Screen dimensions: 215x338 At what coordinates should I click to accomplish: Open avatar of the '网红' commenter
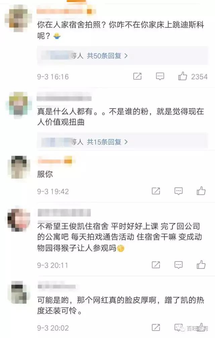(18, 292)
